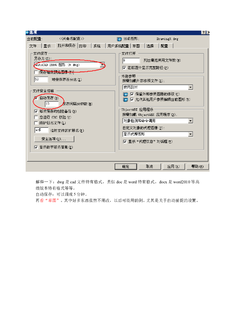Click the 保存间隔分钟数 input field
The width and height of the screenshot is (235, 333).
coord(52,104)
